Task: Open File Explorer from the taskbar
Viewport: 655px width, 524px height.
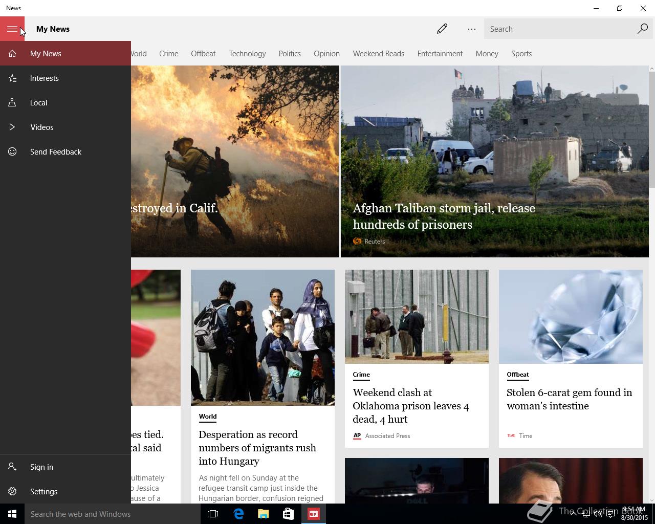Action: [x=263, y=514]
